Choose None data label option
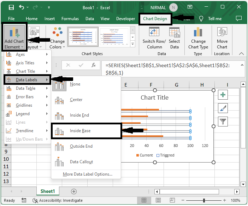Image resolution: width=248 pixels, height=206 pixels. click(x=86, y=84)
